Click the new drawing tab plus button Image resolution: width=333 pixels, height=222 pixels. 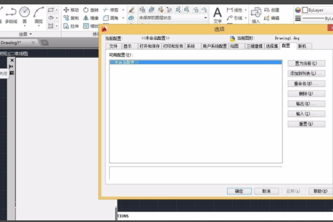(x=44, y=43)
